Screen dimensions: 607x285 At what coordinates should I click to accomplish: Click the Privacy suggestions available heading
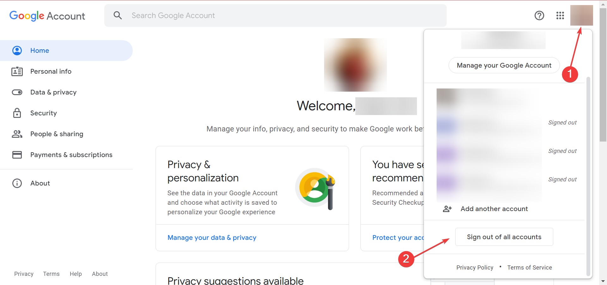[x=236, y=281]
